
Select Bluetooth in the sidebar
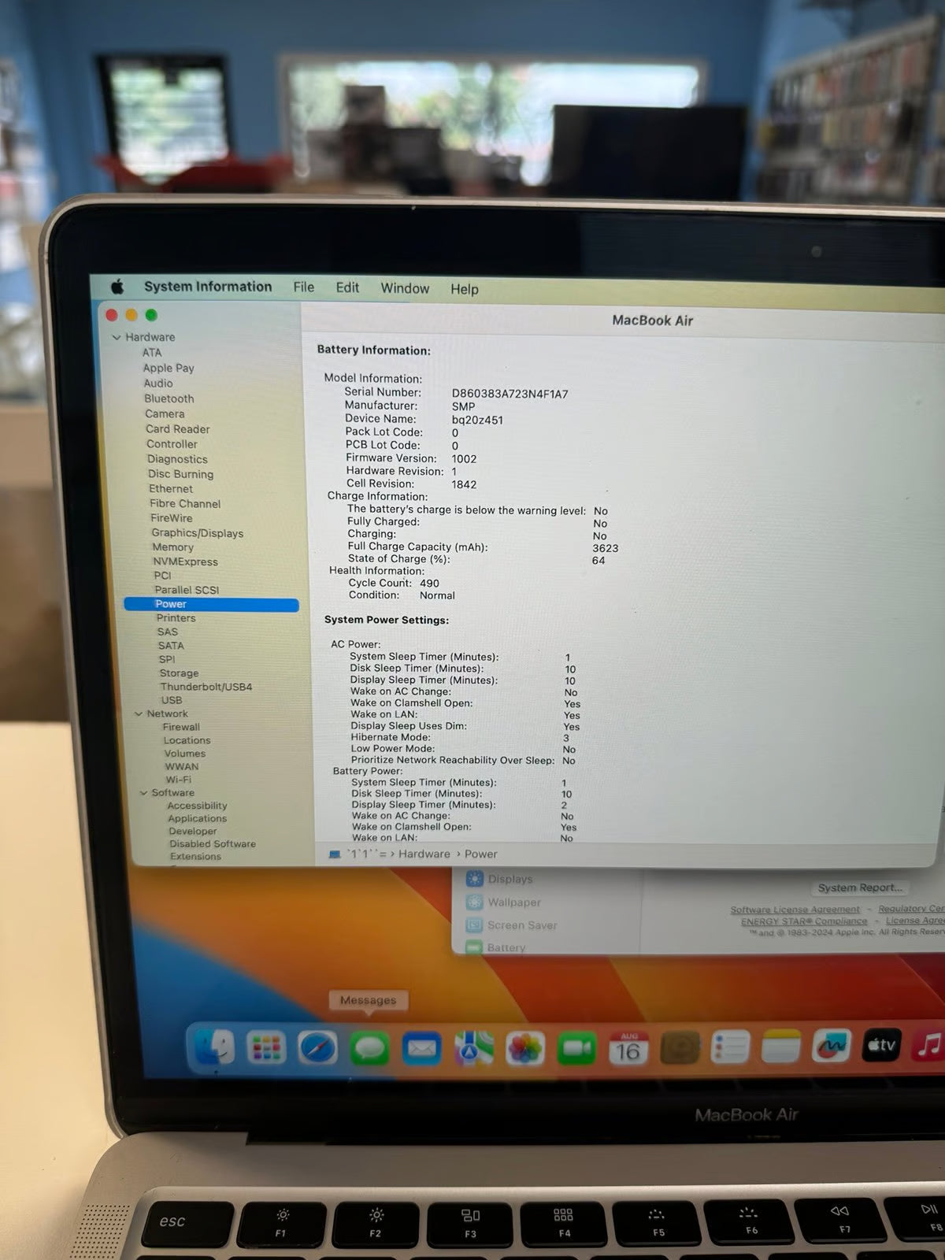[x=169, y=398]
